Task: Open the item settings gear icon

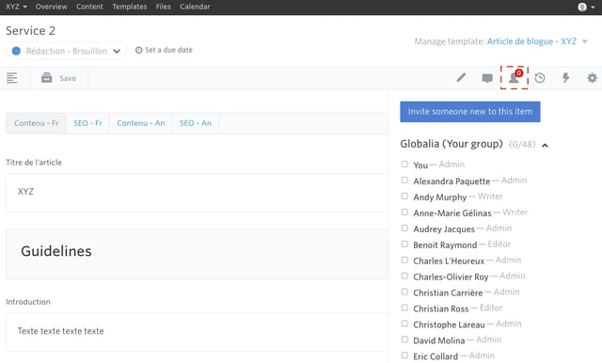Action: [592, 78]
